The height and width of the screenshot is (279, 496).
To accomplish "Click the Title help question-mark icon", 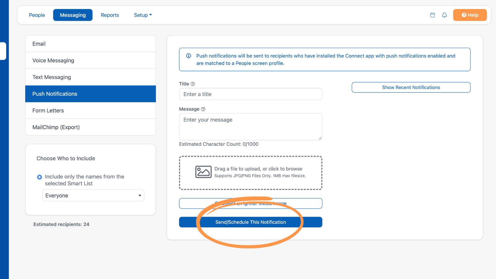I will [x=193, y=84].
